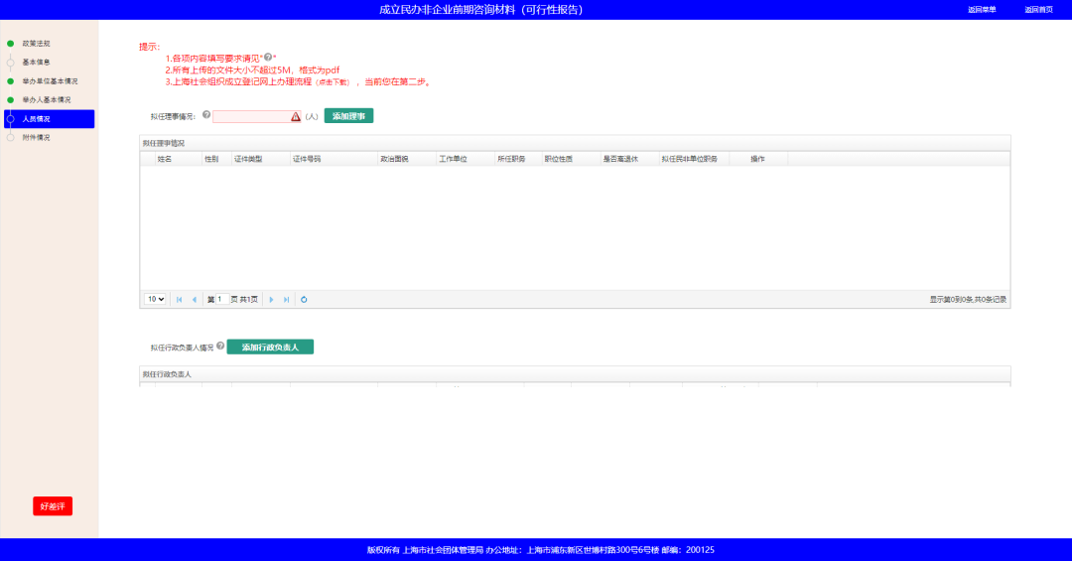Go to last page of the 理事 table
The image size is (1072, 561).
click(287, 300)
